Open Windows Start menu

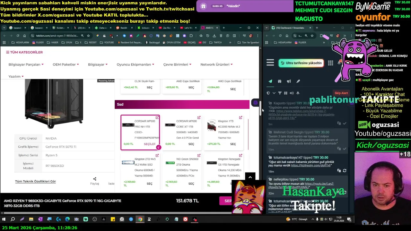coord(4,219)
